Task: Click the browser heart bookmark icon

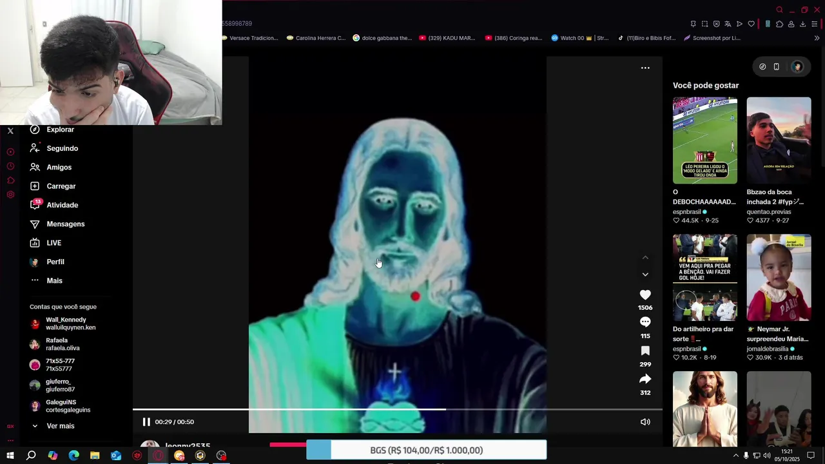Action: click(x=751, y=24)
